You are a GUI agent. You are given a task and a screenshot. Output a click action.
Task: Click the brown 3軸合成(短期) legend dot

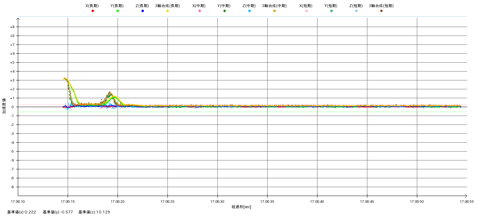pyautogui.click(x=381, y=11)
